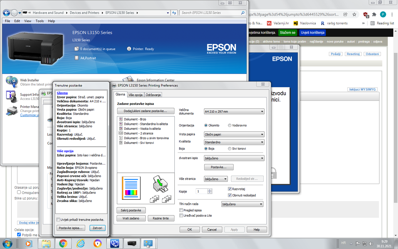Select Sivi tonovi color option
398x249 pixels.
pyautogui.click(x=237, y=149)
